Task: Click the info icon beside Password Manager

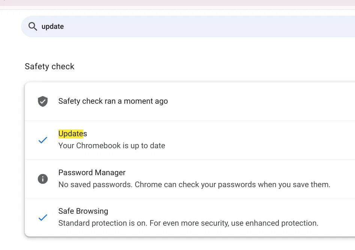Action: click(42, 179)
